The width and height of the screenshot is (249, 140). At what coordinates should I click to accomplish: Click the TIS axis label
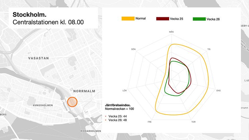(x=209, y=49)
